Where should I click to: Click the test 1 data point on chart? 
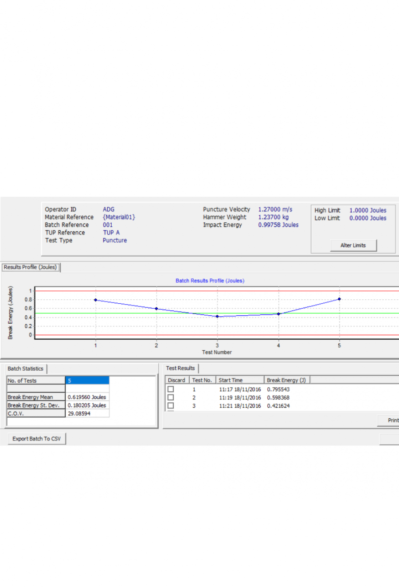(95, 300)
